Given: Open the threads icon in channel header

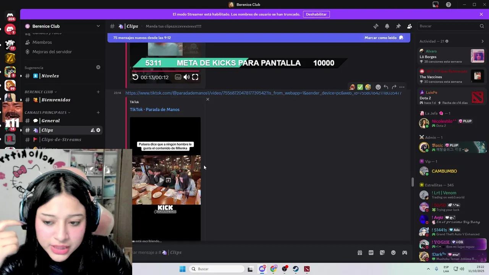Looking at the screenshot, I should [376, 26].
